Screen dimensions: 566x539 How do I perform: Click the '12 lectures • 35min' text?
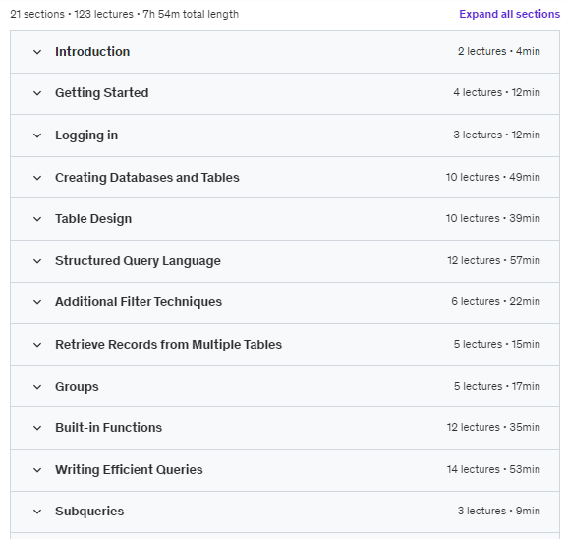493,427
